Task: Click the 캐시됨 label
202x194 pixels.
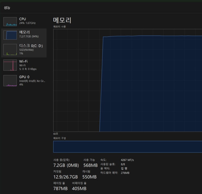Action: (x=86, y=171)
